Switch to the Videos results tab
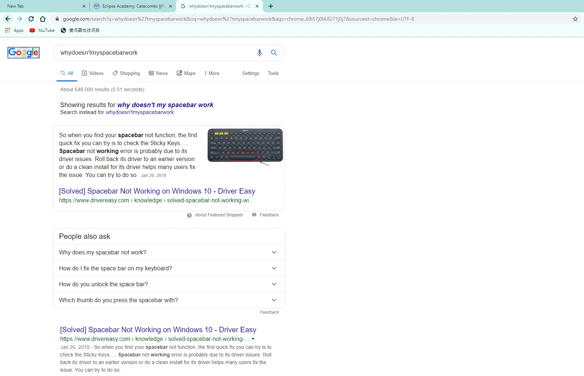 [x=93, y=73]
